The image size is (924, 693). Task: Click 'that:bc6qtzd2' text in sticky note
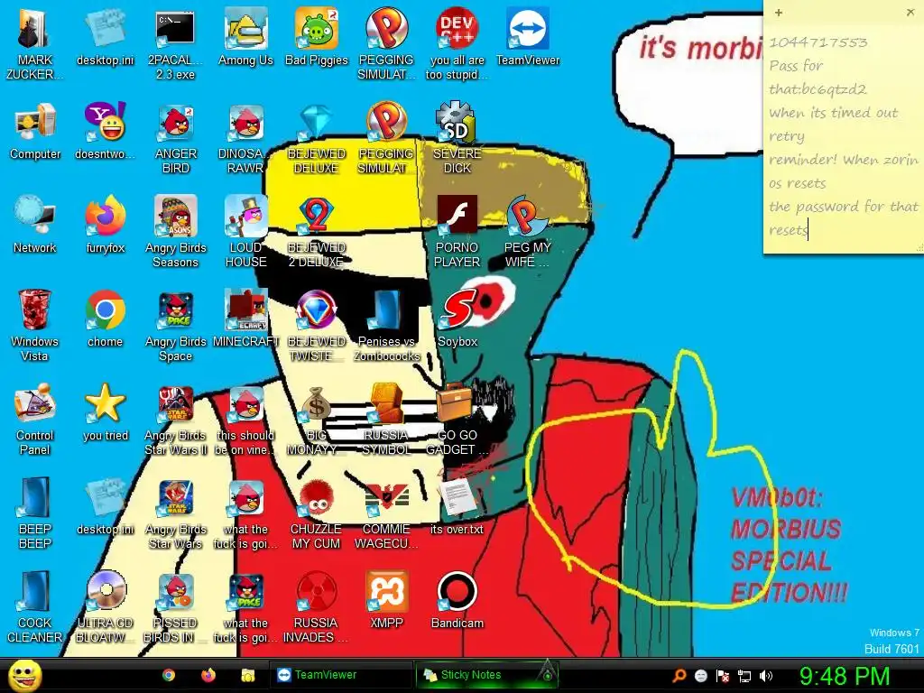pos(818,89)
